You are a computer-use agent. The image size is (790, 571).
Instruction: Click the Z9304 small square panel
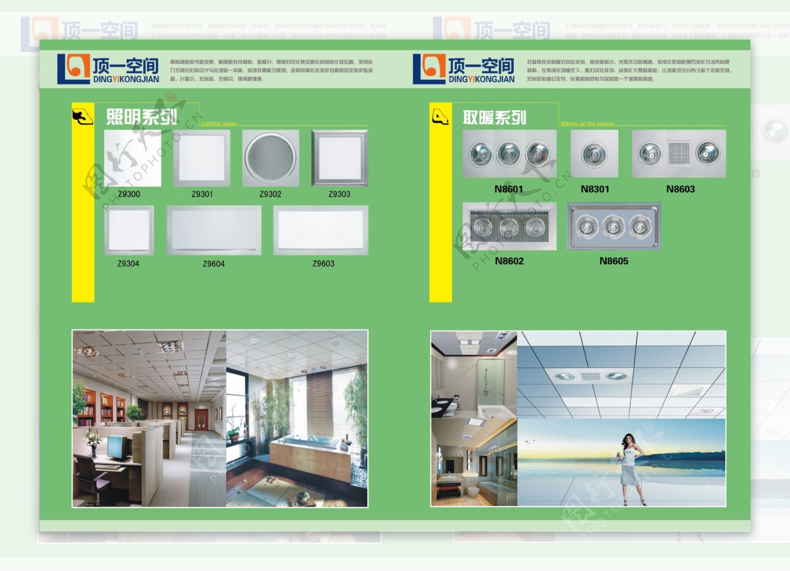(129, 230)
